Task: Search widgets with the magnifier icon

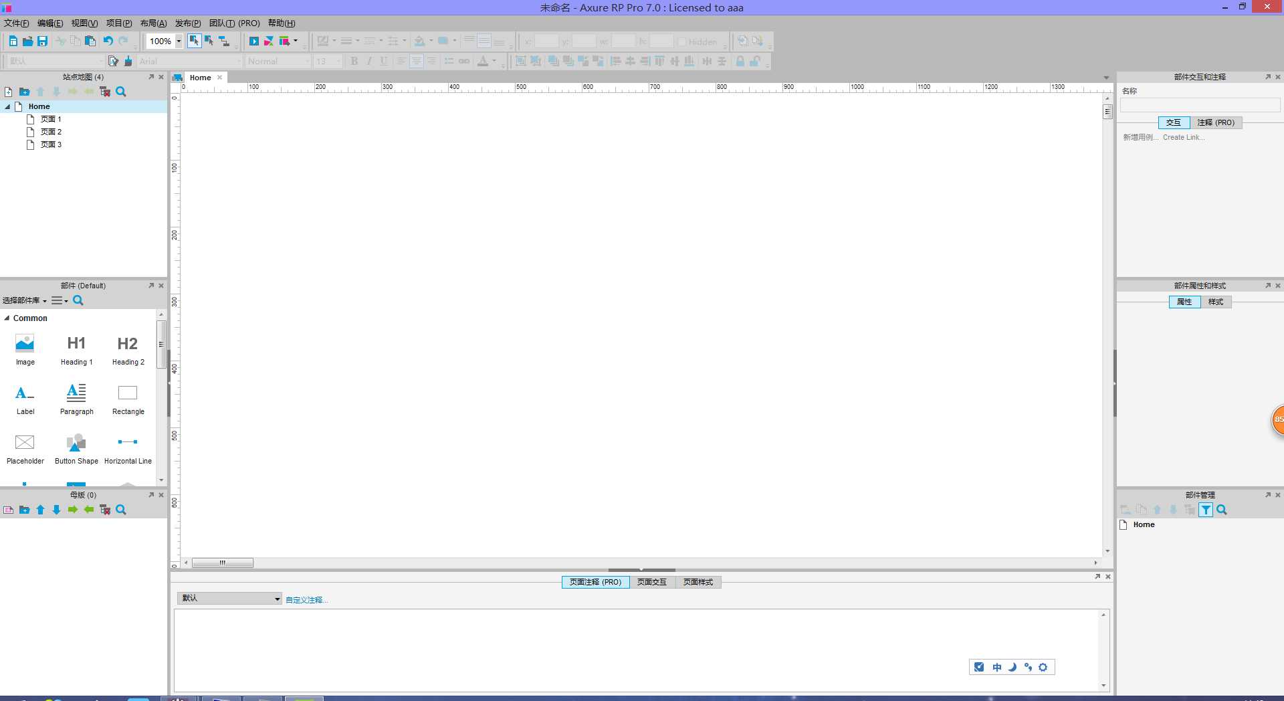Action: click(78, 300)
